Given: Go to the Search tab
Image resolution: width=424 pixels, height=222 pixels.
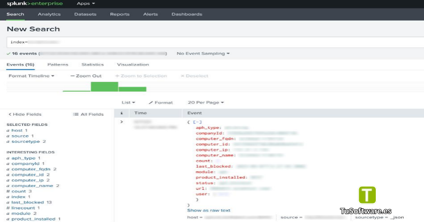Looking at the screenshot, I should point(15,14).
